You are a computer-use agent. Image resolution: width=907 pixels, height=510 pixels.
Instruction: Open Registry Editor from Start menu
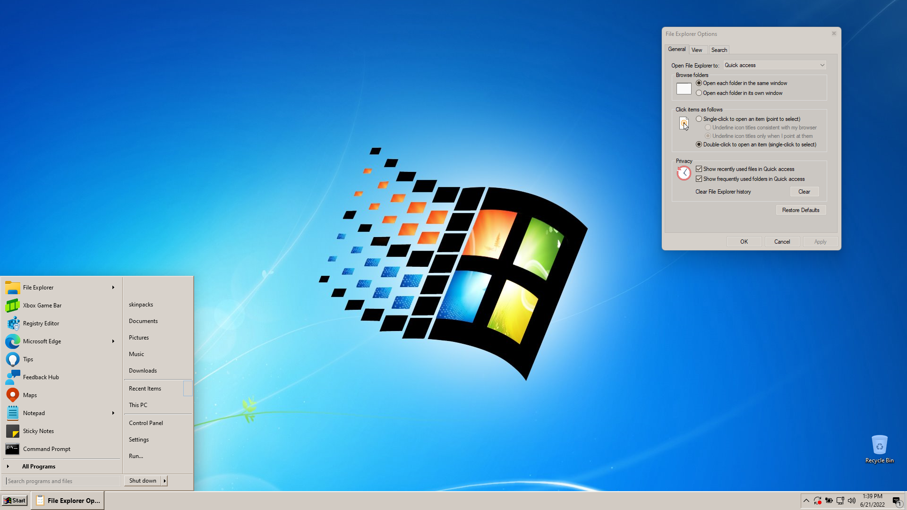click(41, 323)
